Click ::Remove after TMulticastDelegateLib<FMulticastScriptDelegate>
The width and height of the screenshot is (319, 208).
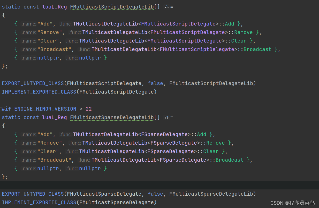(x=240, y=32)
